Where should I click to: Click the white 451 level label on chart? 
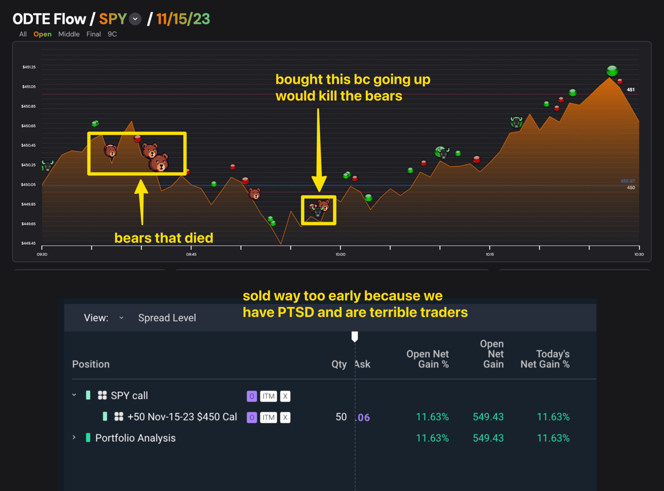pos(631,89)
